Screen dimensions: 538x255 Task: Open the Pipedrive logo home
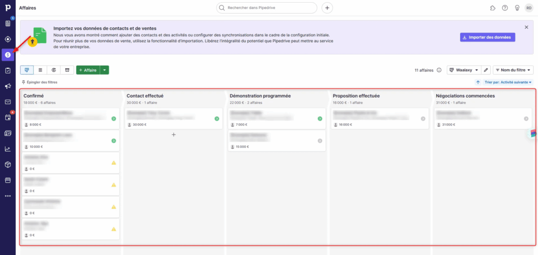pyautogui.click(x=7, y=7)
